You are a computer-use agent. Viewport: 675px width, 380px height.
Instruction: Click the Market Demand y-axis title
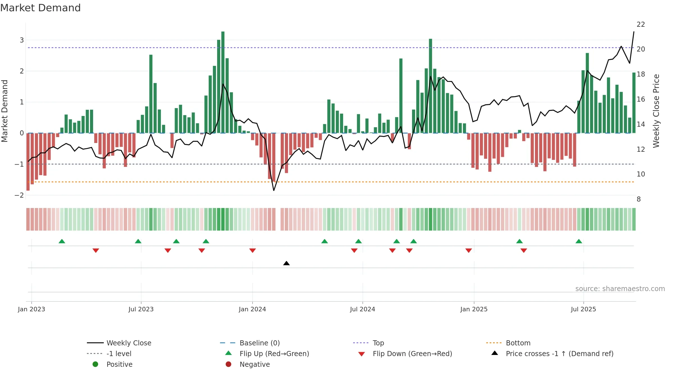pos(4,111)
